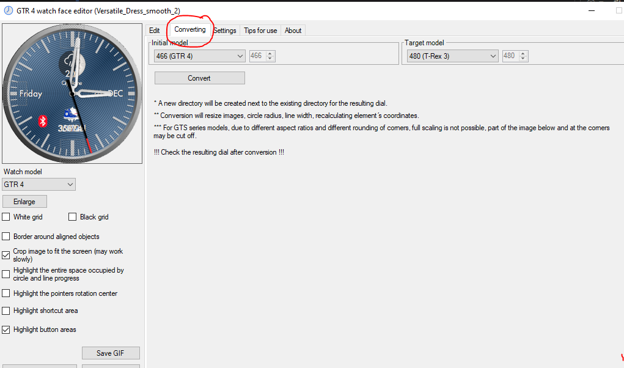
Task: Click the watch face editor app icon
Action: click(8, 11)
